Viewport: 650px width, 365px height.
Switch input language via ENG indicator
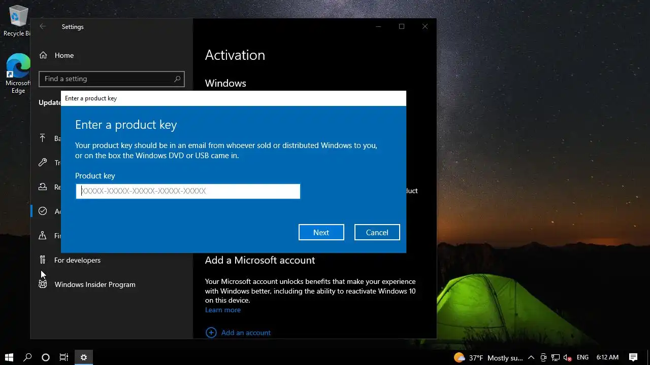582,357
